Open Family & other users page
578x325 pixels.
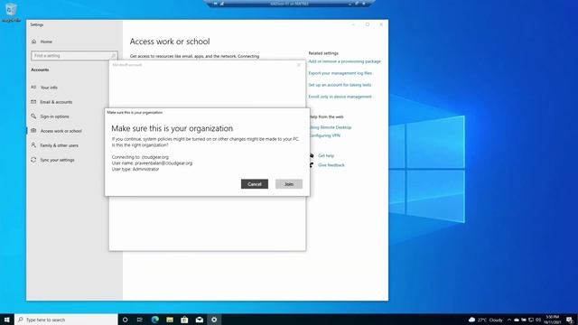pos(59,145)
